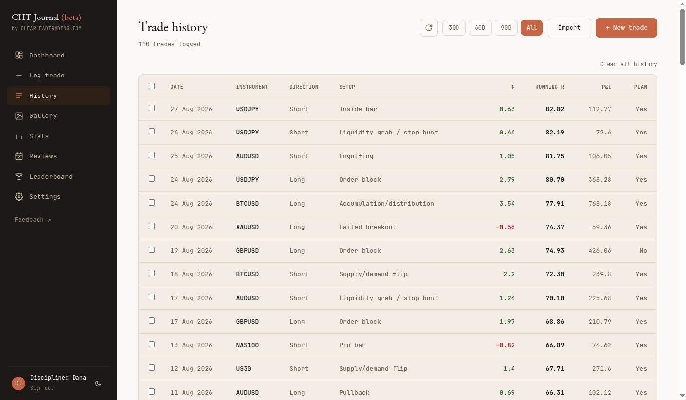Viewport: 686px width, 400px height.
Task: Select the 12 Aug 2026 US30 trade checkbox
Action: click(x=152, y=367)
